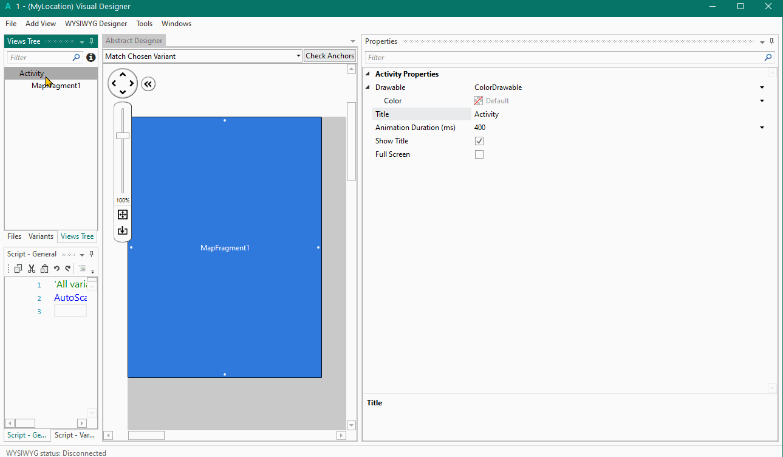Open the Drawable ColorDrawable dropdown
This screenshot has width=783, height=457.
[762, 88]
